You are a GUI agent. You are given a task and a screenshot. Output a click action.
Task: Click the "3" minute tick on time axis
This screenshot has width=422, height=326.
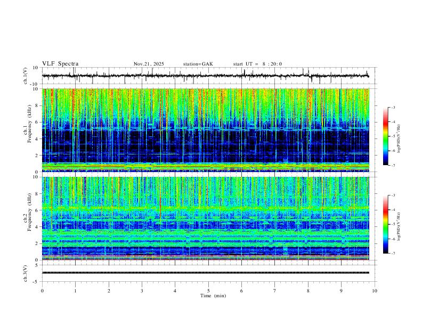pyautogui.click(x=142, y=291)
